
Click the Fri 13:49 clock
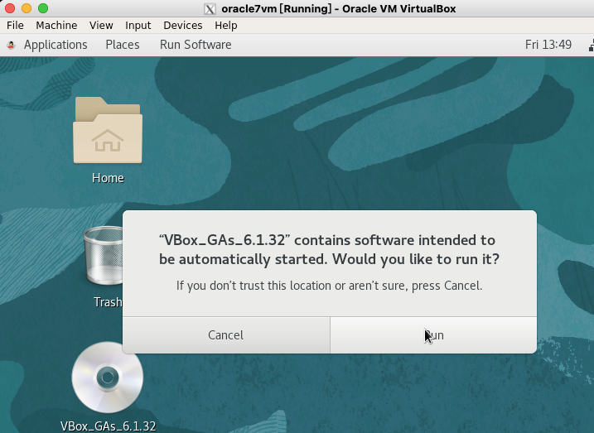[548, 45]
